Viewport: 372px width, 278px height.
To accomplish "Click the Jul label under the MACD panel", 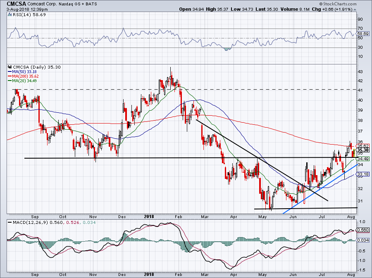I will (x=322, y=275).
